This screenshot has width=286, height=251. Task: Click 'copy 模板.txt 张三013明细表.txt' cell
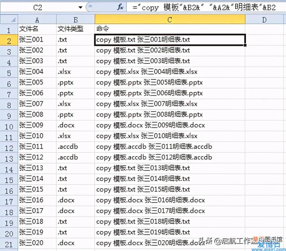(x=170, y=168)
